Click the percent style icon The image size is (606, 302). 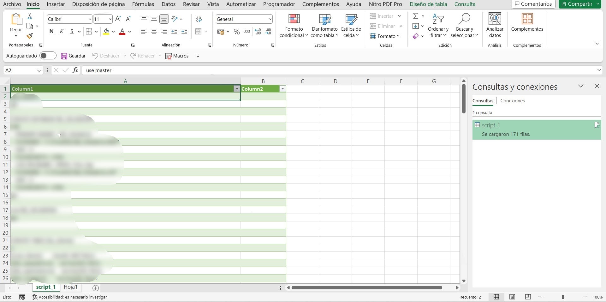coord(236,32)
